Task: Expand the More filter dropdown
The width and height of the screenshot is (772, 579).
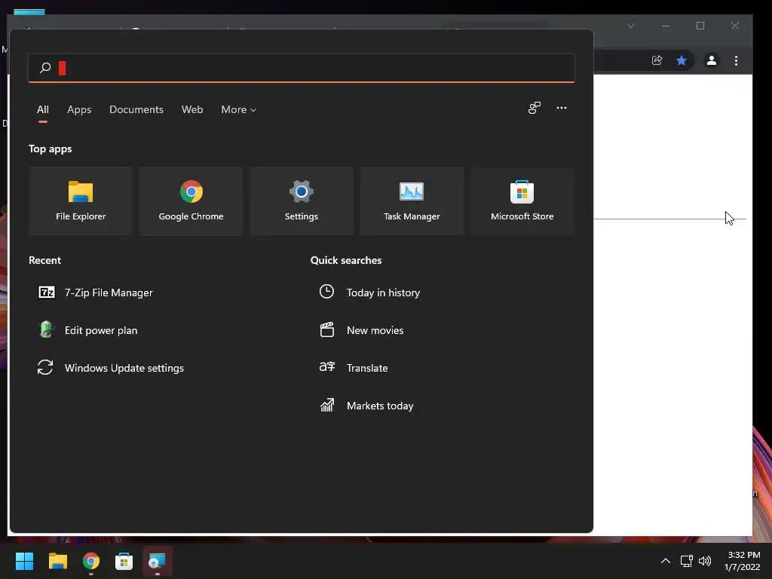Action: (x=239, y=109)
